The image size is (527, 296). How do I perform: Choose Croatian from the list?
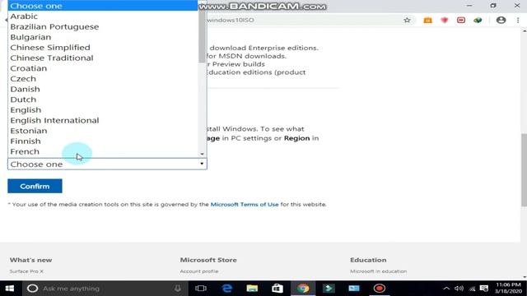102,68
